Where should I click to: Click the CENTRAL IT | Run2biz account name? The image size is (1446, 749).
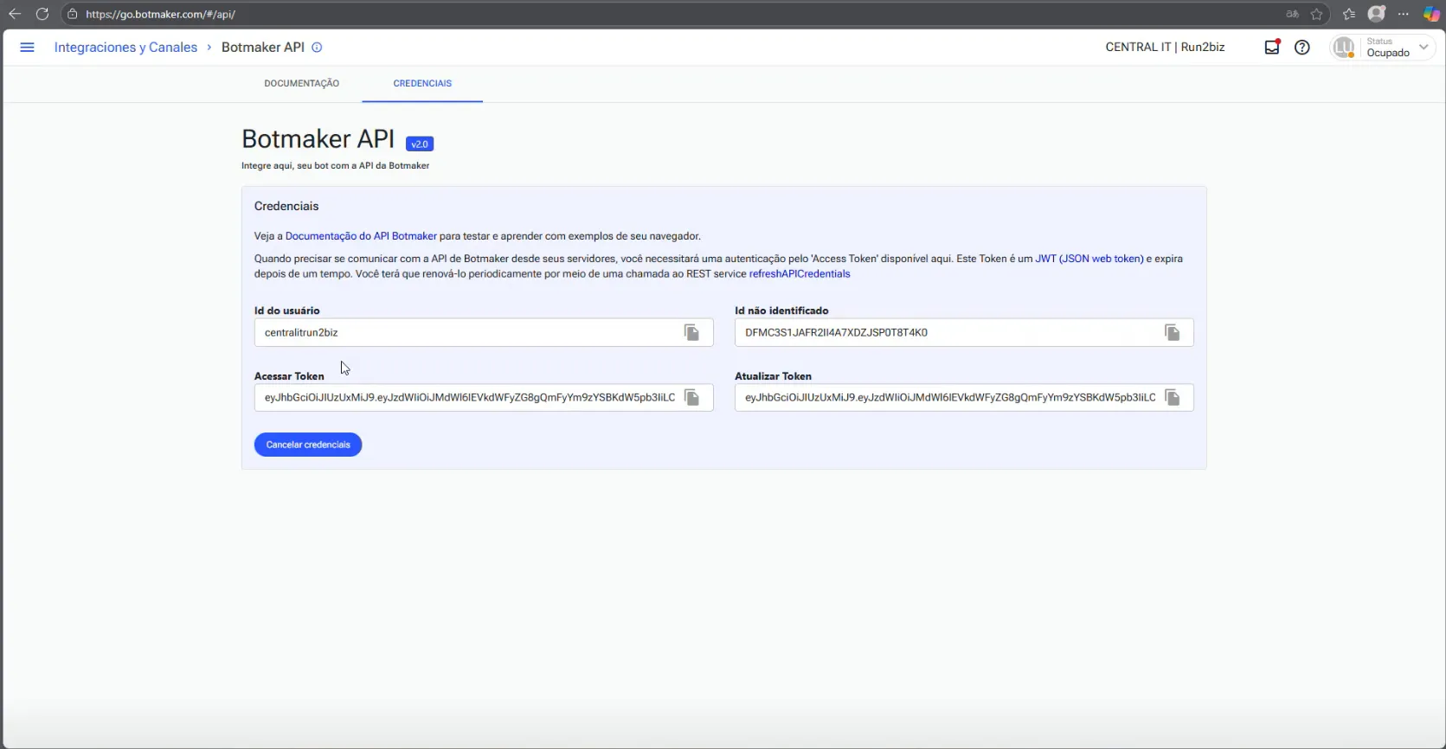pyautogui.click(x=1165, y=48)
